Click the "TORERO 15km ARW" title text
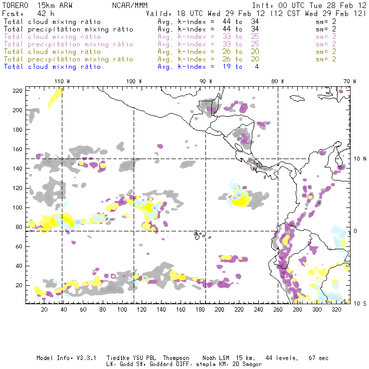The height and width of the screenshot is (369, 369). pyautogui.click(x=37, y=5)
